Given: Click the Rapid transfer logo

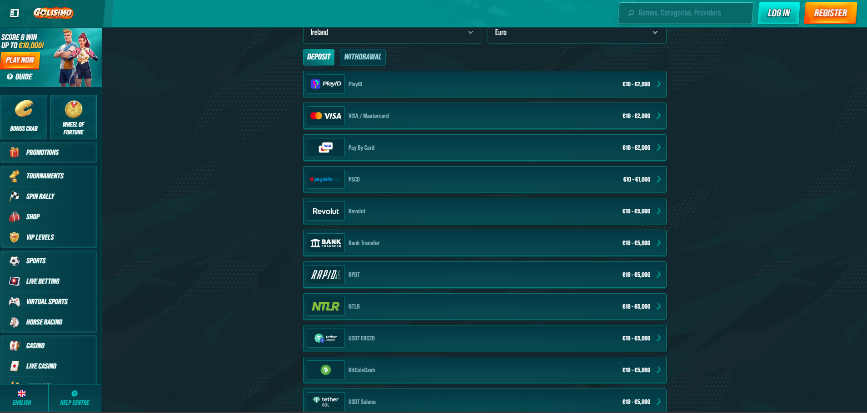Looking at the screenshot, I should pos(326,275).
